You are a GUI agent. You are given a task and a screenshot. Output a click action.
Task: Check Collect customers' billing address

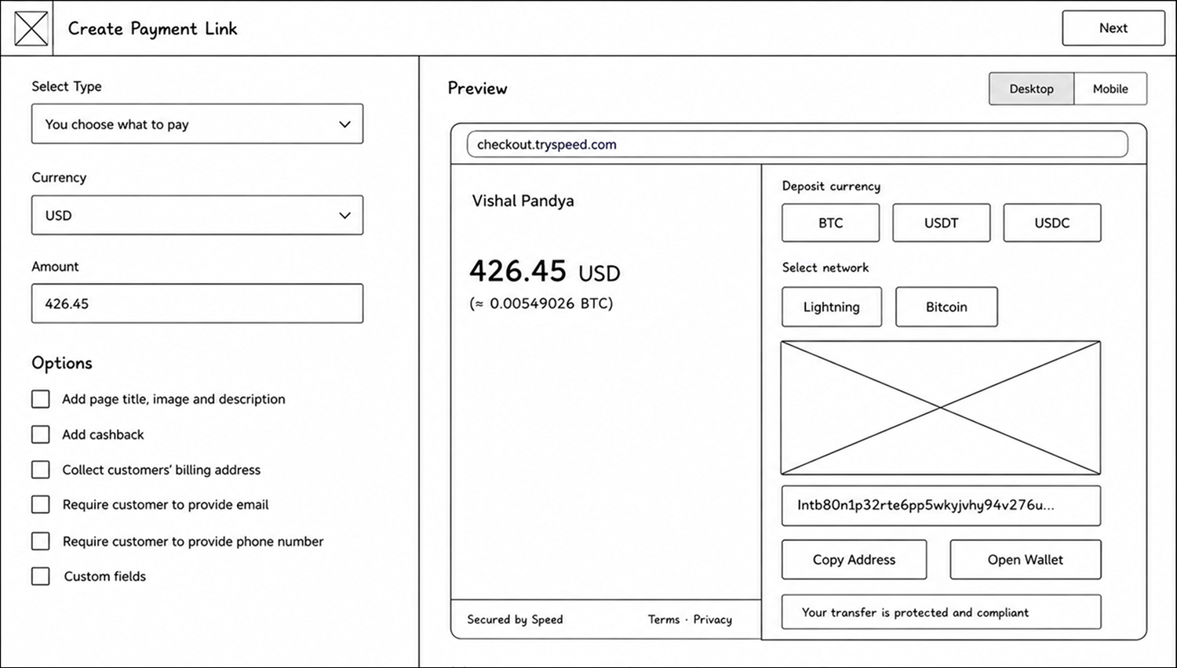(x=41, y=470)
